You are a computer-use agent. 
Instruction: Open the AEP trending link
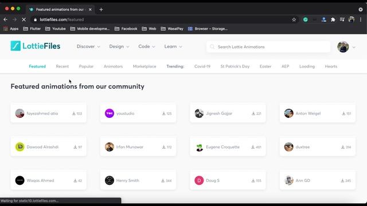coord(286,66)
